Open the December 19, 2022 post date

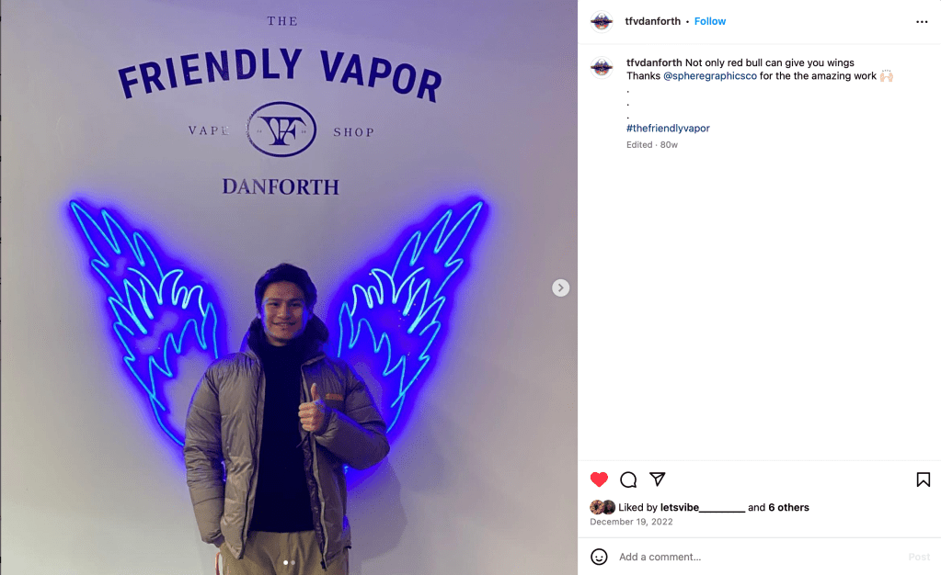click(x=631, y=522)
